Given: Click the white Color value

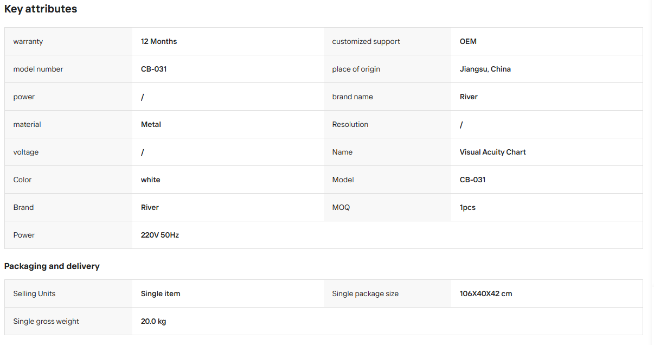Looking at the screenshot, I should click(150, 180).
